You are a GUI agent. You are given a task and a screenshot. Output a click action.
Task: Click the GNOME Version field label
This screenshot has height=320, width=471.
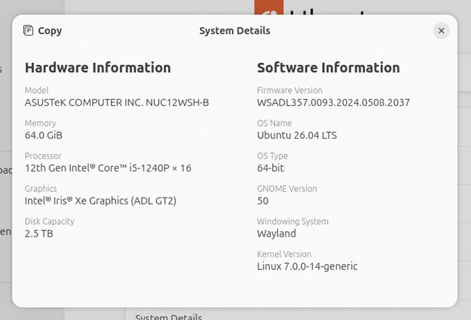(x=287, y=189)
